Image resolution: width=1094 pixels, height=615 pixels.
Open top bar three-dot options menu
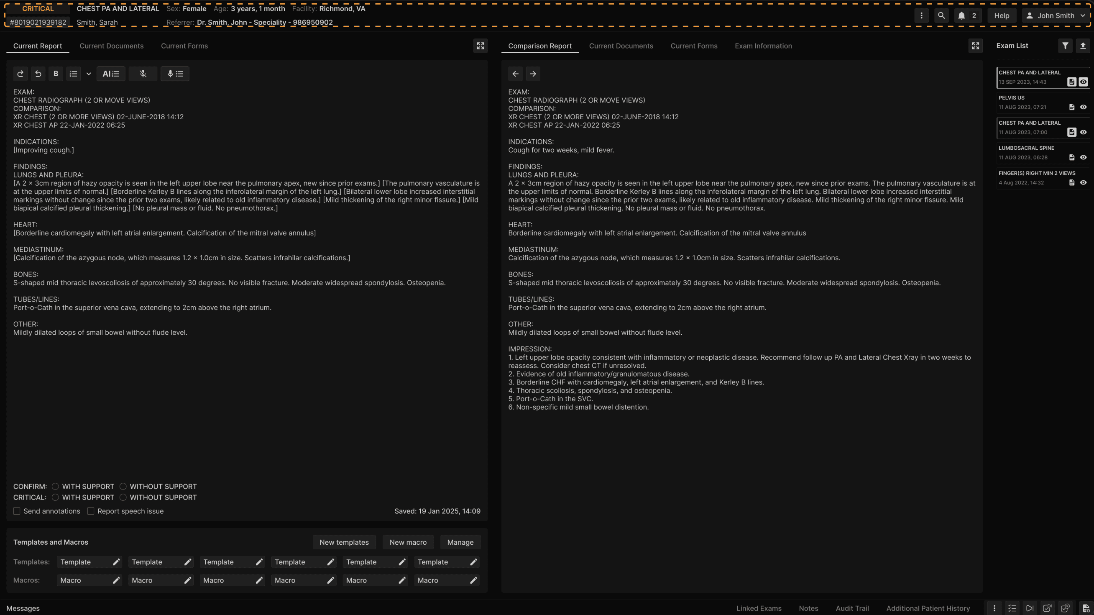click(921, 16)
